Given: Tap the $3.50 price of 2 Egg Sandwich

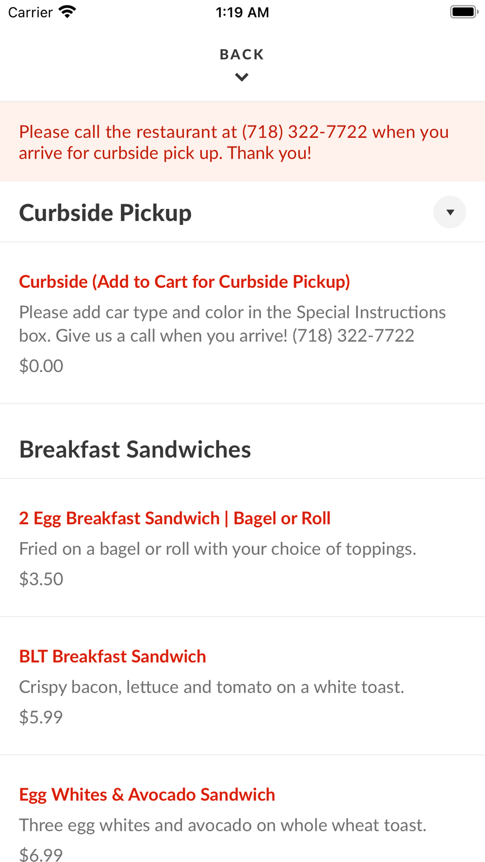Looking at the screenshot, I should 41,579.
